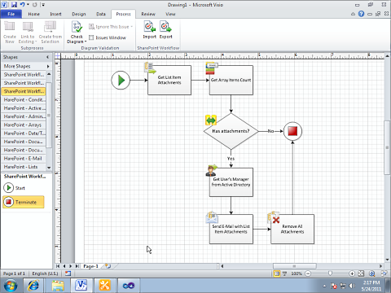Select Send E-Mail with List Item Attachments shape
Image resolution: width=391 pixels, height=293 pixels.
(231, 229)
